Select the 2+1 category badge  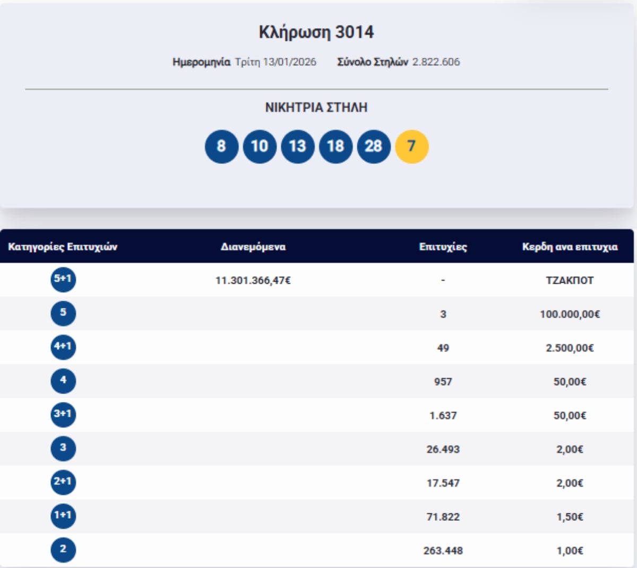63,482
